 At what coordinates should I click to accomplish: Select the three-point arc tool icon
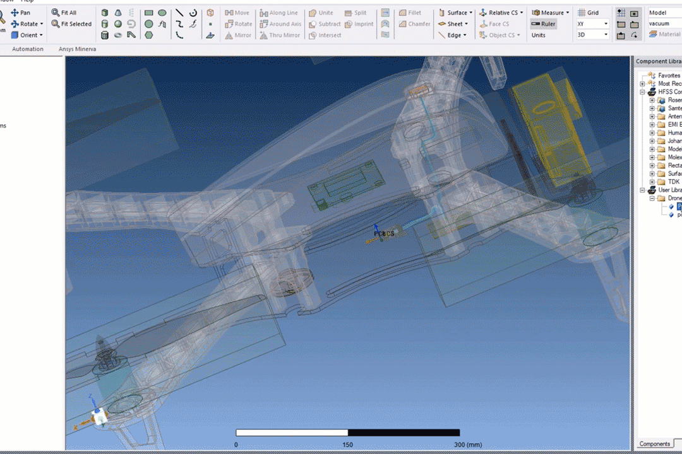(x=179, y=35)
